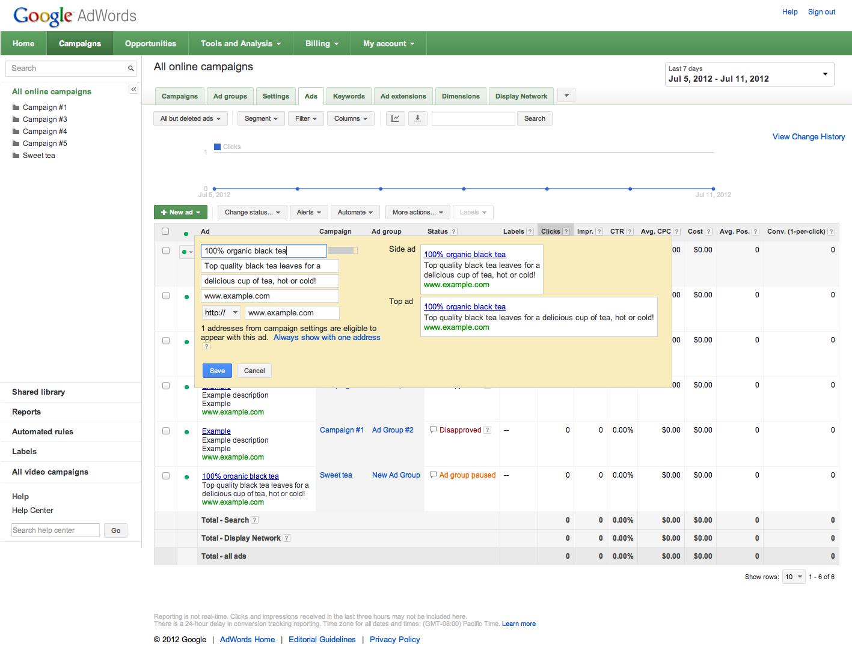This screenshot has height=665, width=852.
Task: Click help icon next to Status column
Action: 454,231
